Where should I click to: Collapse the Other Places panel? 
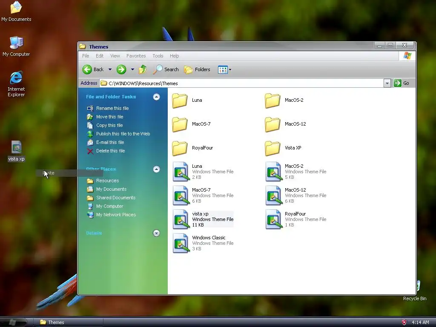[x=157, y=169]
